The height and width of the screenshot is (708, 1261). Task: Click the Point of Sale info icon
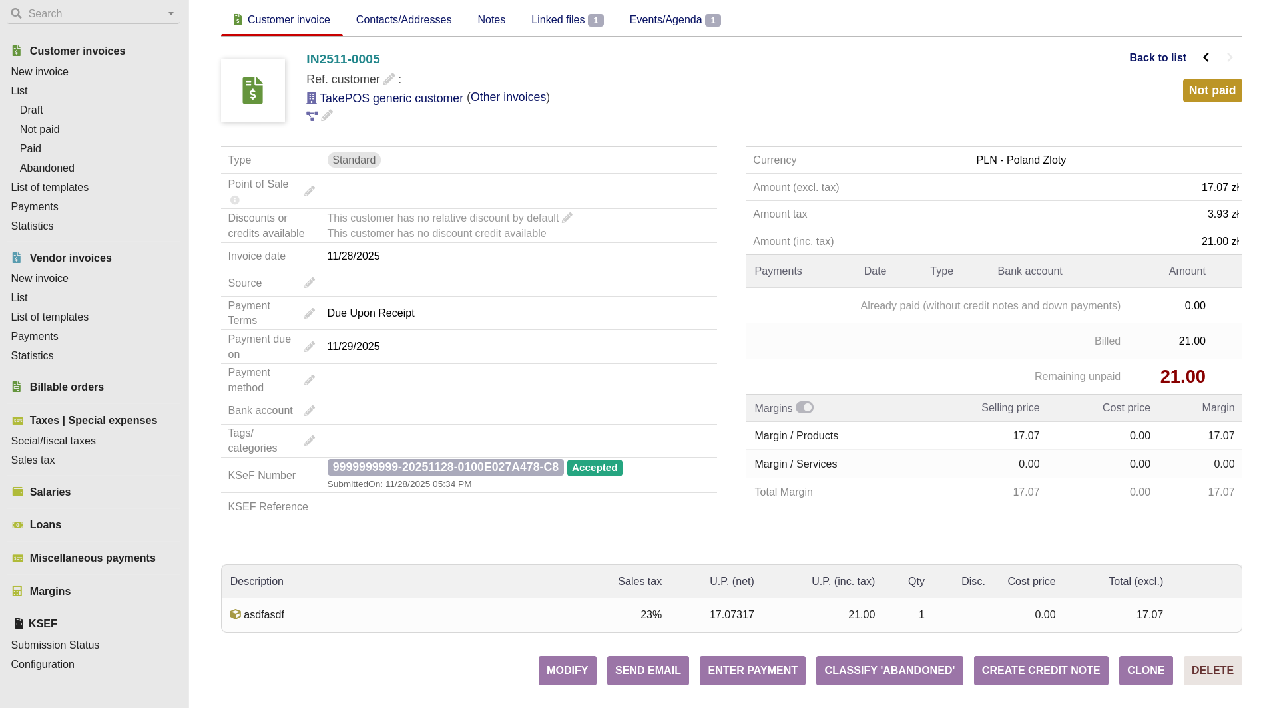click(234, 200)
